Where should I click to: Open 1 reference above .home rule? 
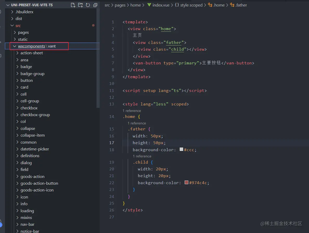132,111
